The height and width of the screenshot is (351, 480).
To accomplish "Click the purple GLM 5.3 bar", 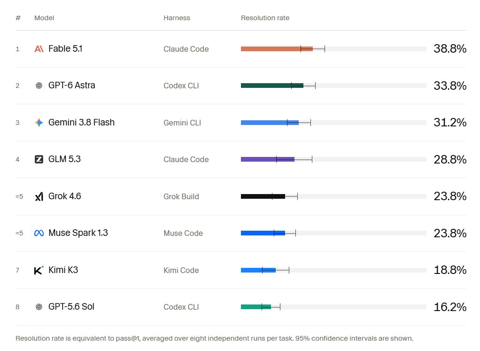I will coord(268,159).
